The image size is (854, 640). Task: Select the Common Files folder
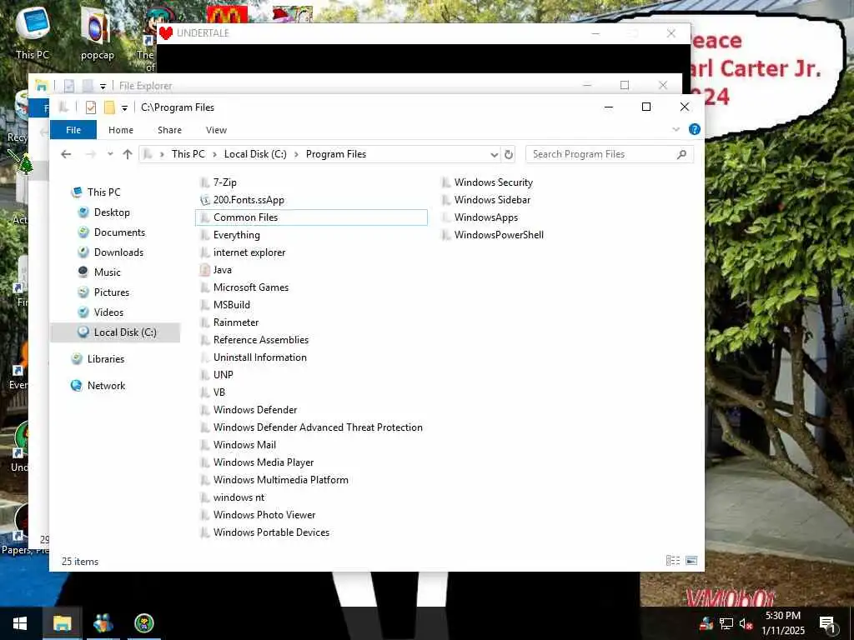(311, 217)
